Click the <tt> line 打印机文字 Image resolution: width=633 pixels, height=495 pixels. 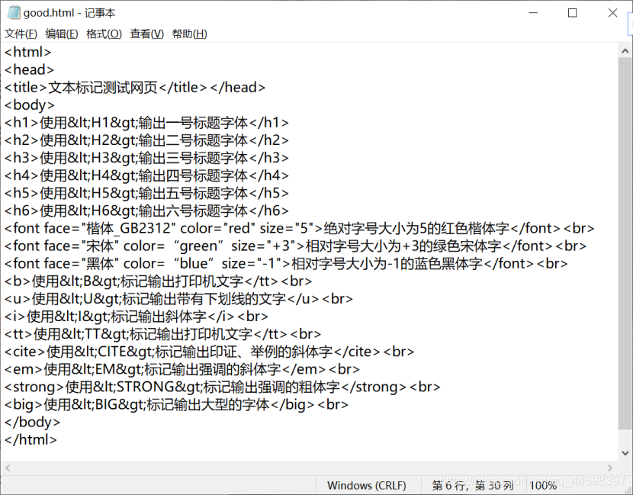click(x=162, y=334)
